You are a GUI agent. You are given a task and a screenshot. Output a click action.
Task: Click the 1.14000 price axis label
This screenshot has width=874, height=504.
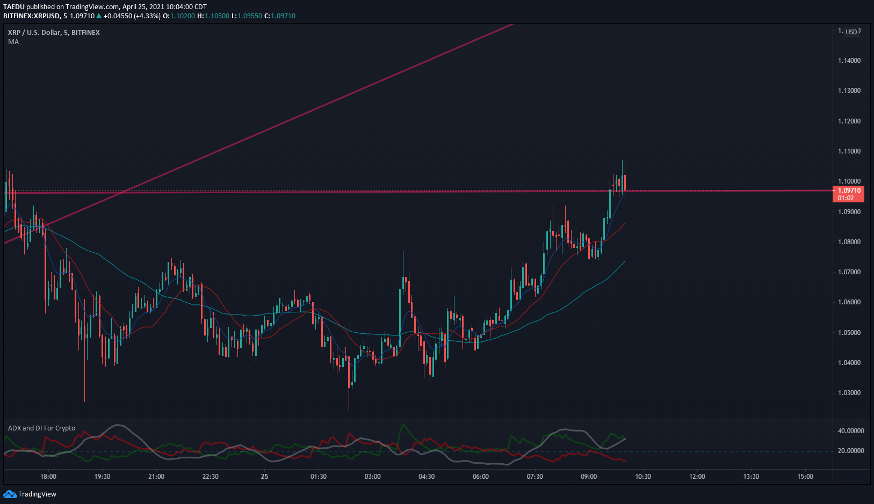[849, 61]
